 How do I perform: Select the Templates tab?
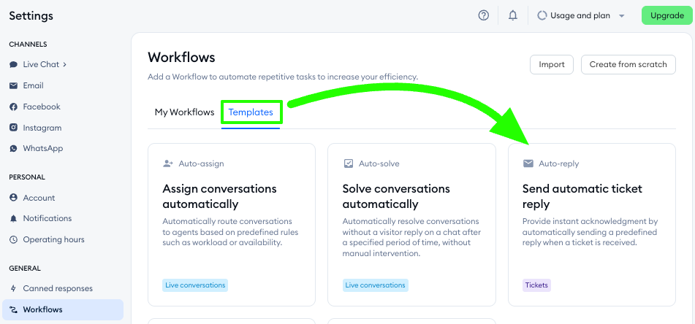(x=251, y=112)
